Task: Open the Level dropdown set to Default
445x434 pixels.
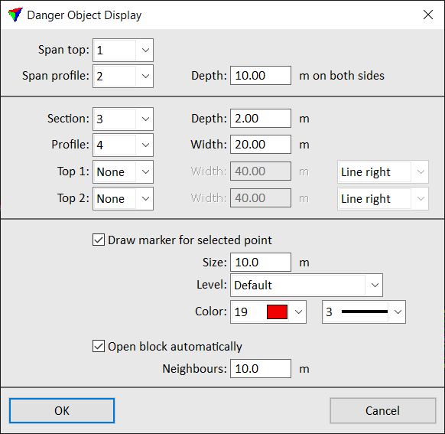Action: click(x=307, y=286)
